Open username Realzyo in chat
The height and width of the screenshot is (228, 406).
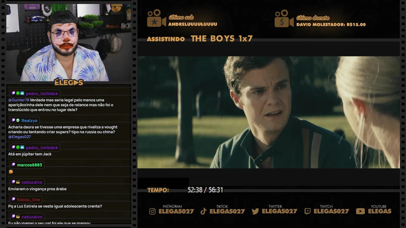coord(29,121)
